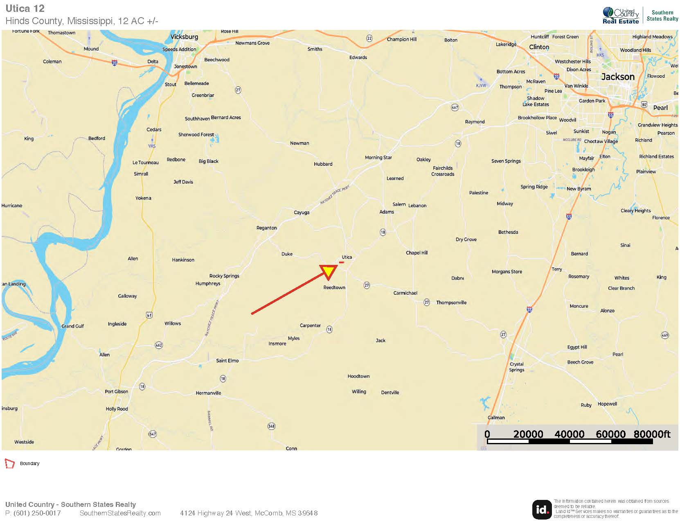680x522 pixels.
Task: Open the SouthernStatesRealty.com link
Action: click(120, 513)
